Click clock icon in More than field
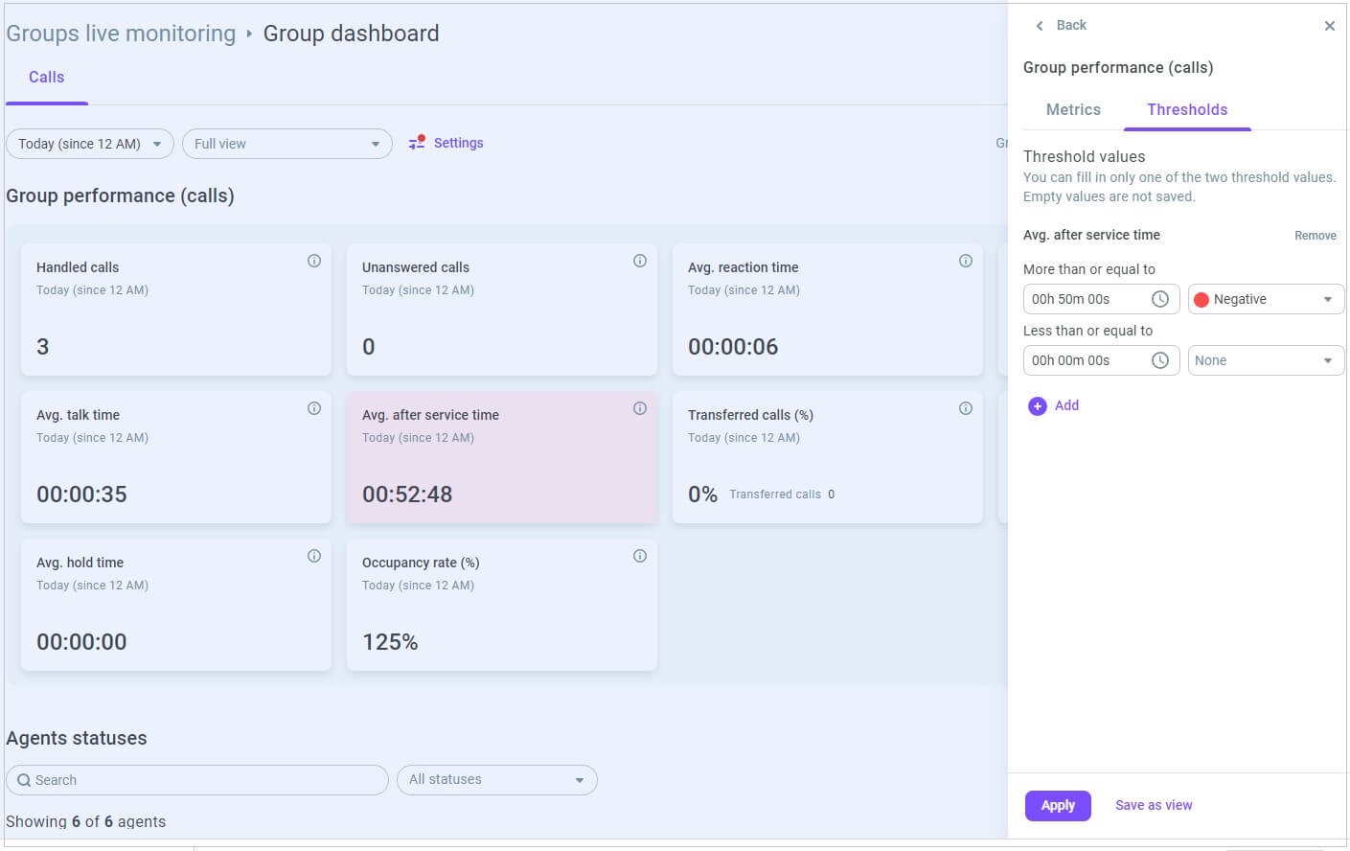 pyautogui.click(x=1159, y=299)
